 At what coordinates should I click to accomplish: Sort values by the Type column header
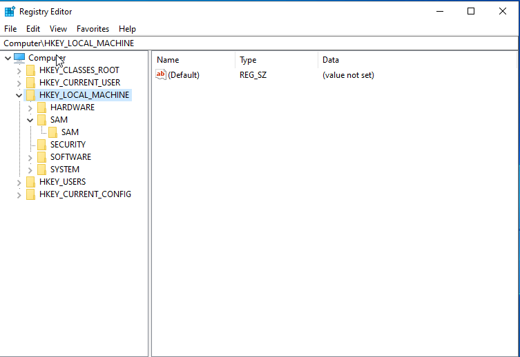277,60
